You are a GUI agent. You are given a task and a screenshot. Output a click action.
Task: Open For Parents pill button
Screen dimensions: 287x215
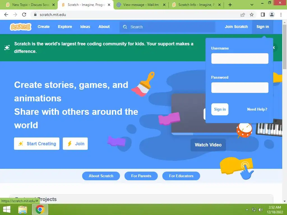[x=141, y=176]
